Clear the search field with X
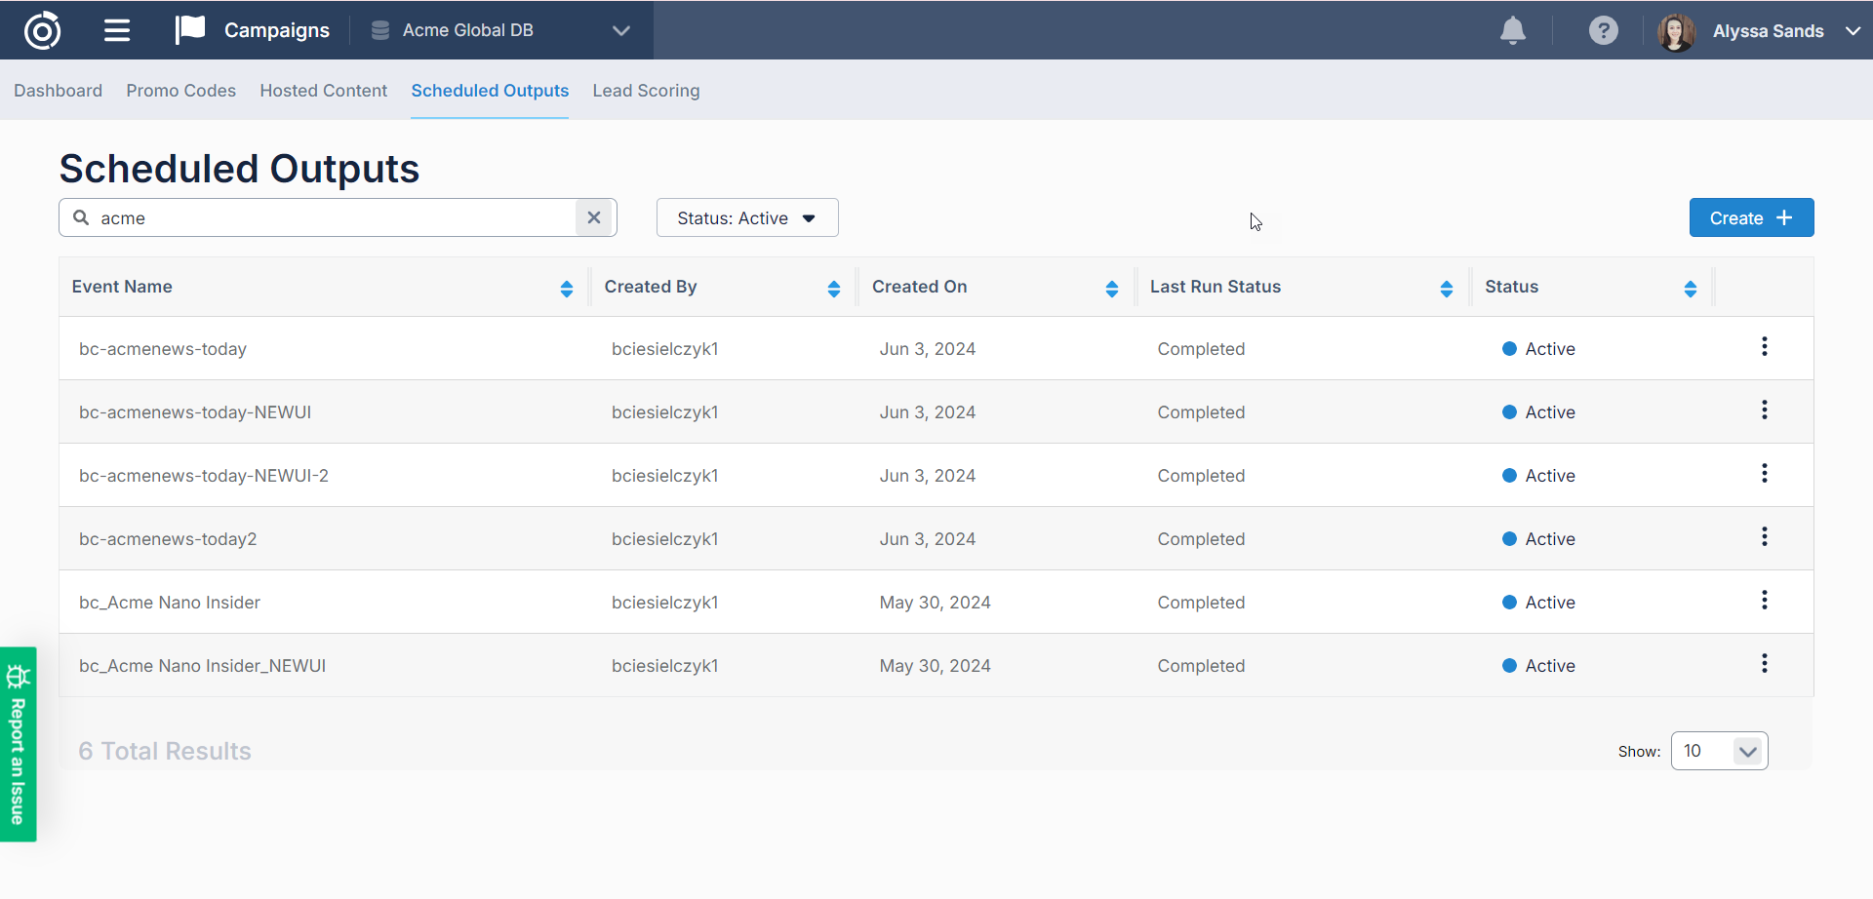The width and height of the screenshot is (1873, 899). [x=594, y=217]
